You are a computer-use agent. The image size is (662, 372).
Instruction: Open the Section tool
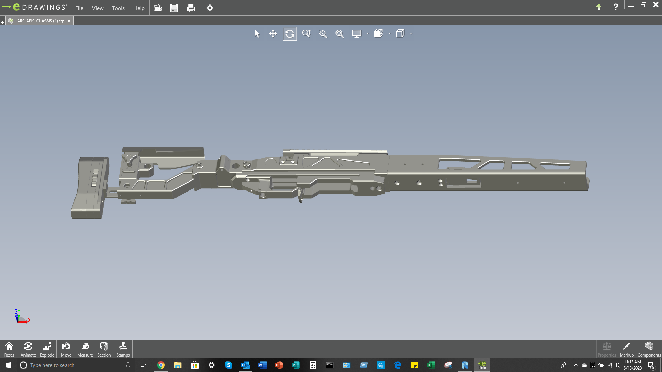(104, 349)
